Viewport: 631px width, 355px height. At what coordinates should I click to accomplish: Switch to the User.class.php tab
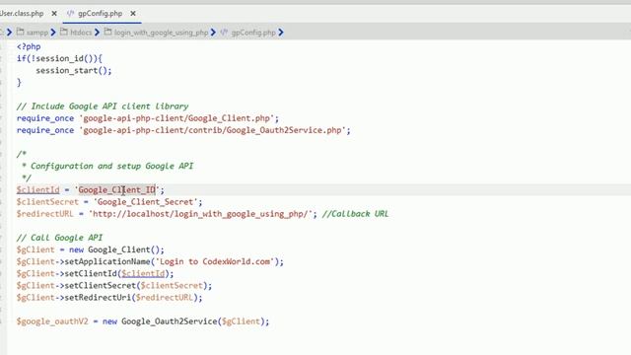22,13
